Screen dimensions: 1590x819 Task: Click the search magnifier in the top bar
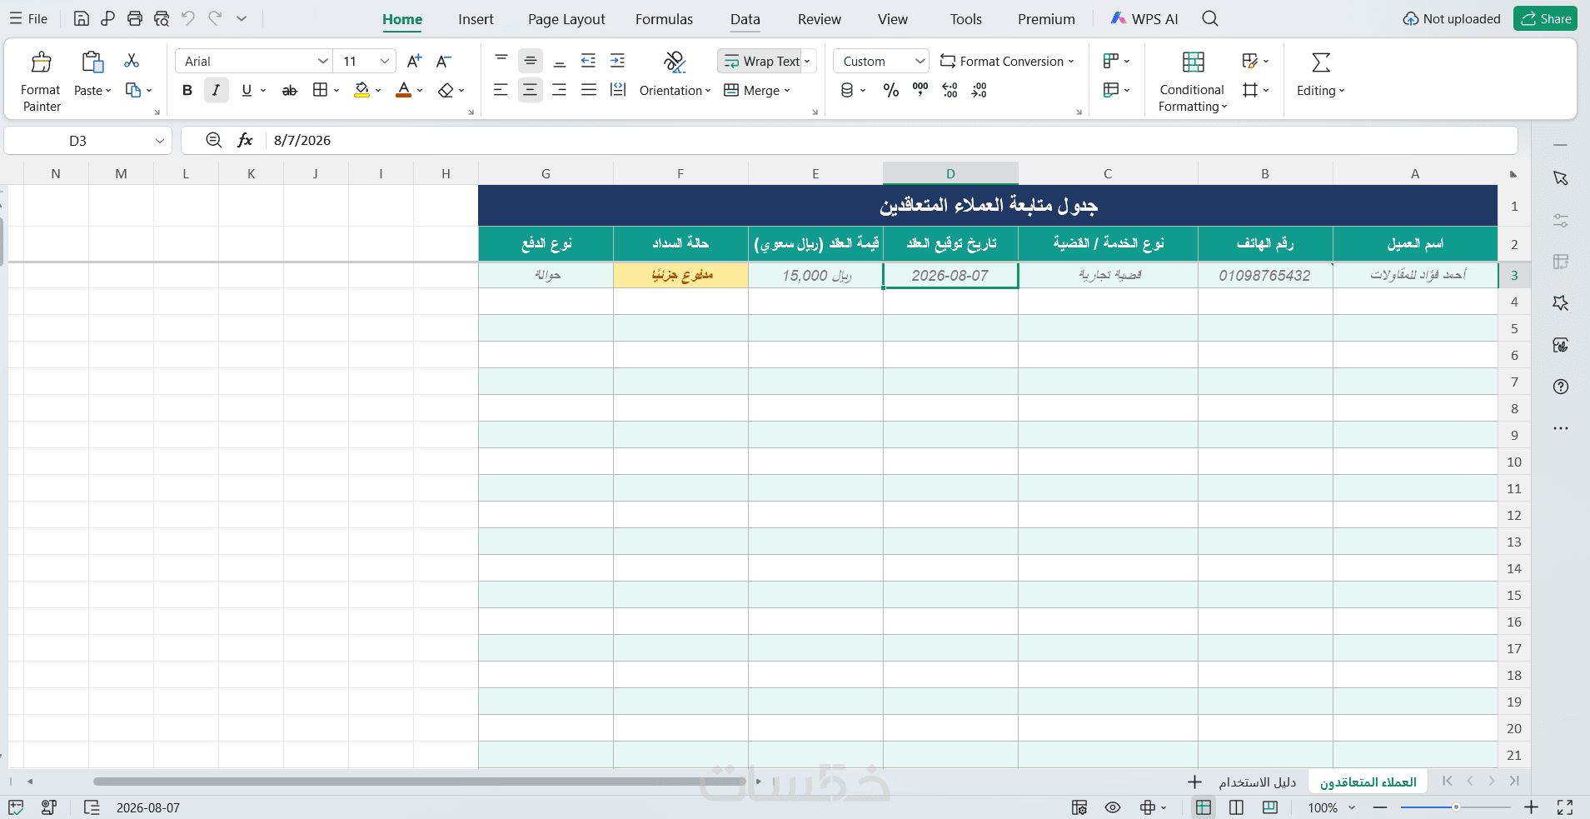pos(1210,18)
